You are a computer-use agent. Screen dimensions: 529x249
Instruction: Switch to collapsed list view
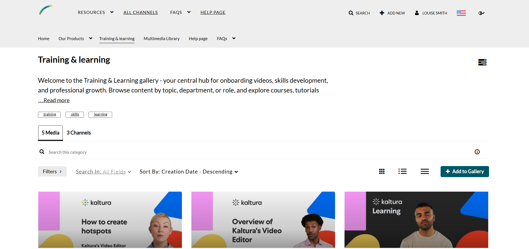point(425,172)
